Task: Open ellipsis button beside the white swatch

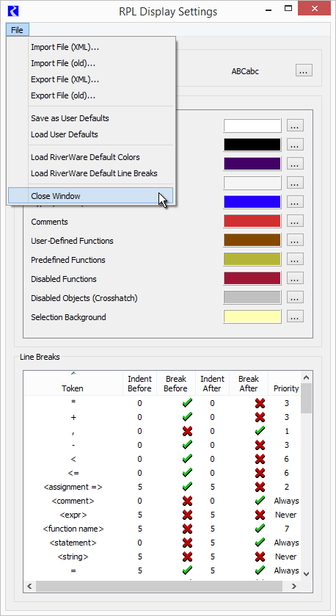Action: pyautogui.click(x=295, y=126)
